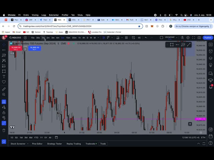Image resolution: width=214 pixels, height=160 pixels.
Task: Click the Publish button
Action: [208, 38]
